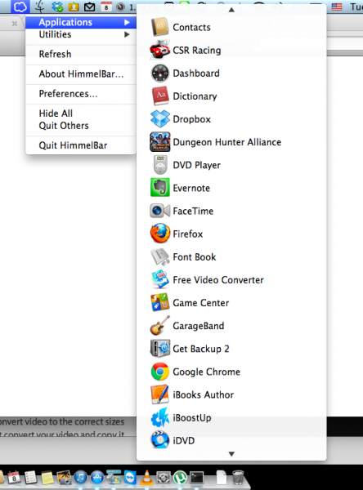
Task: Open the VLC cone in the Dock
Action: point(146,477)
